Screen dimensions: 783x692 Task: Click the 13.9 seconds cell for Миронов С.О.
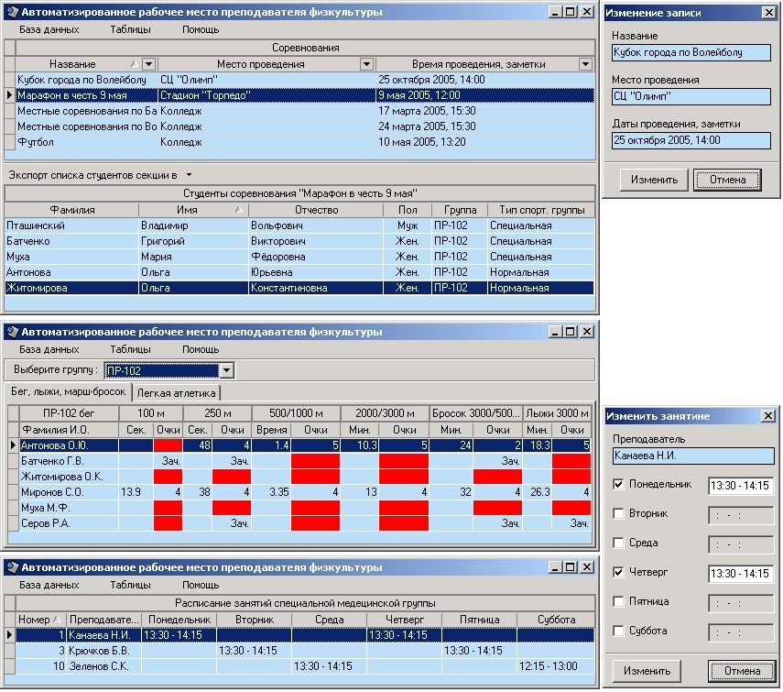tap(136, 492)
